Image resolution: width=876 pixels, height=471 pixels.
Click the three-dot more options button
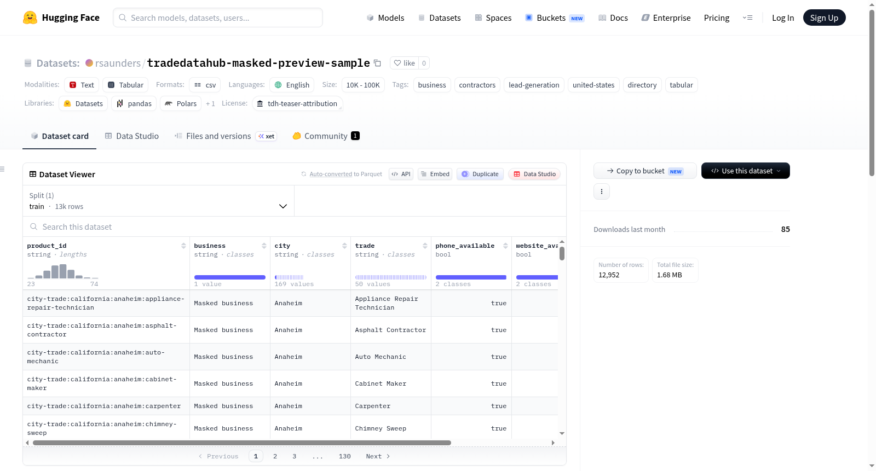(602, 191)
